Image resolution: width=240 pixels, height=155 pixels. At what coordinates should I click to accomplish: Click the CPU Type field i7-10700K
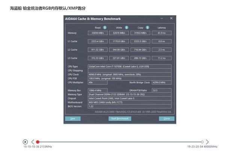(x=130, y=67)
